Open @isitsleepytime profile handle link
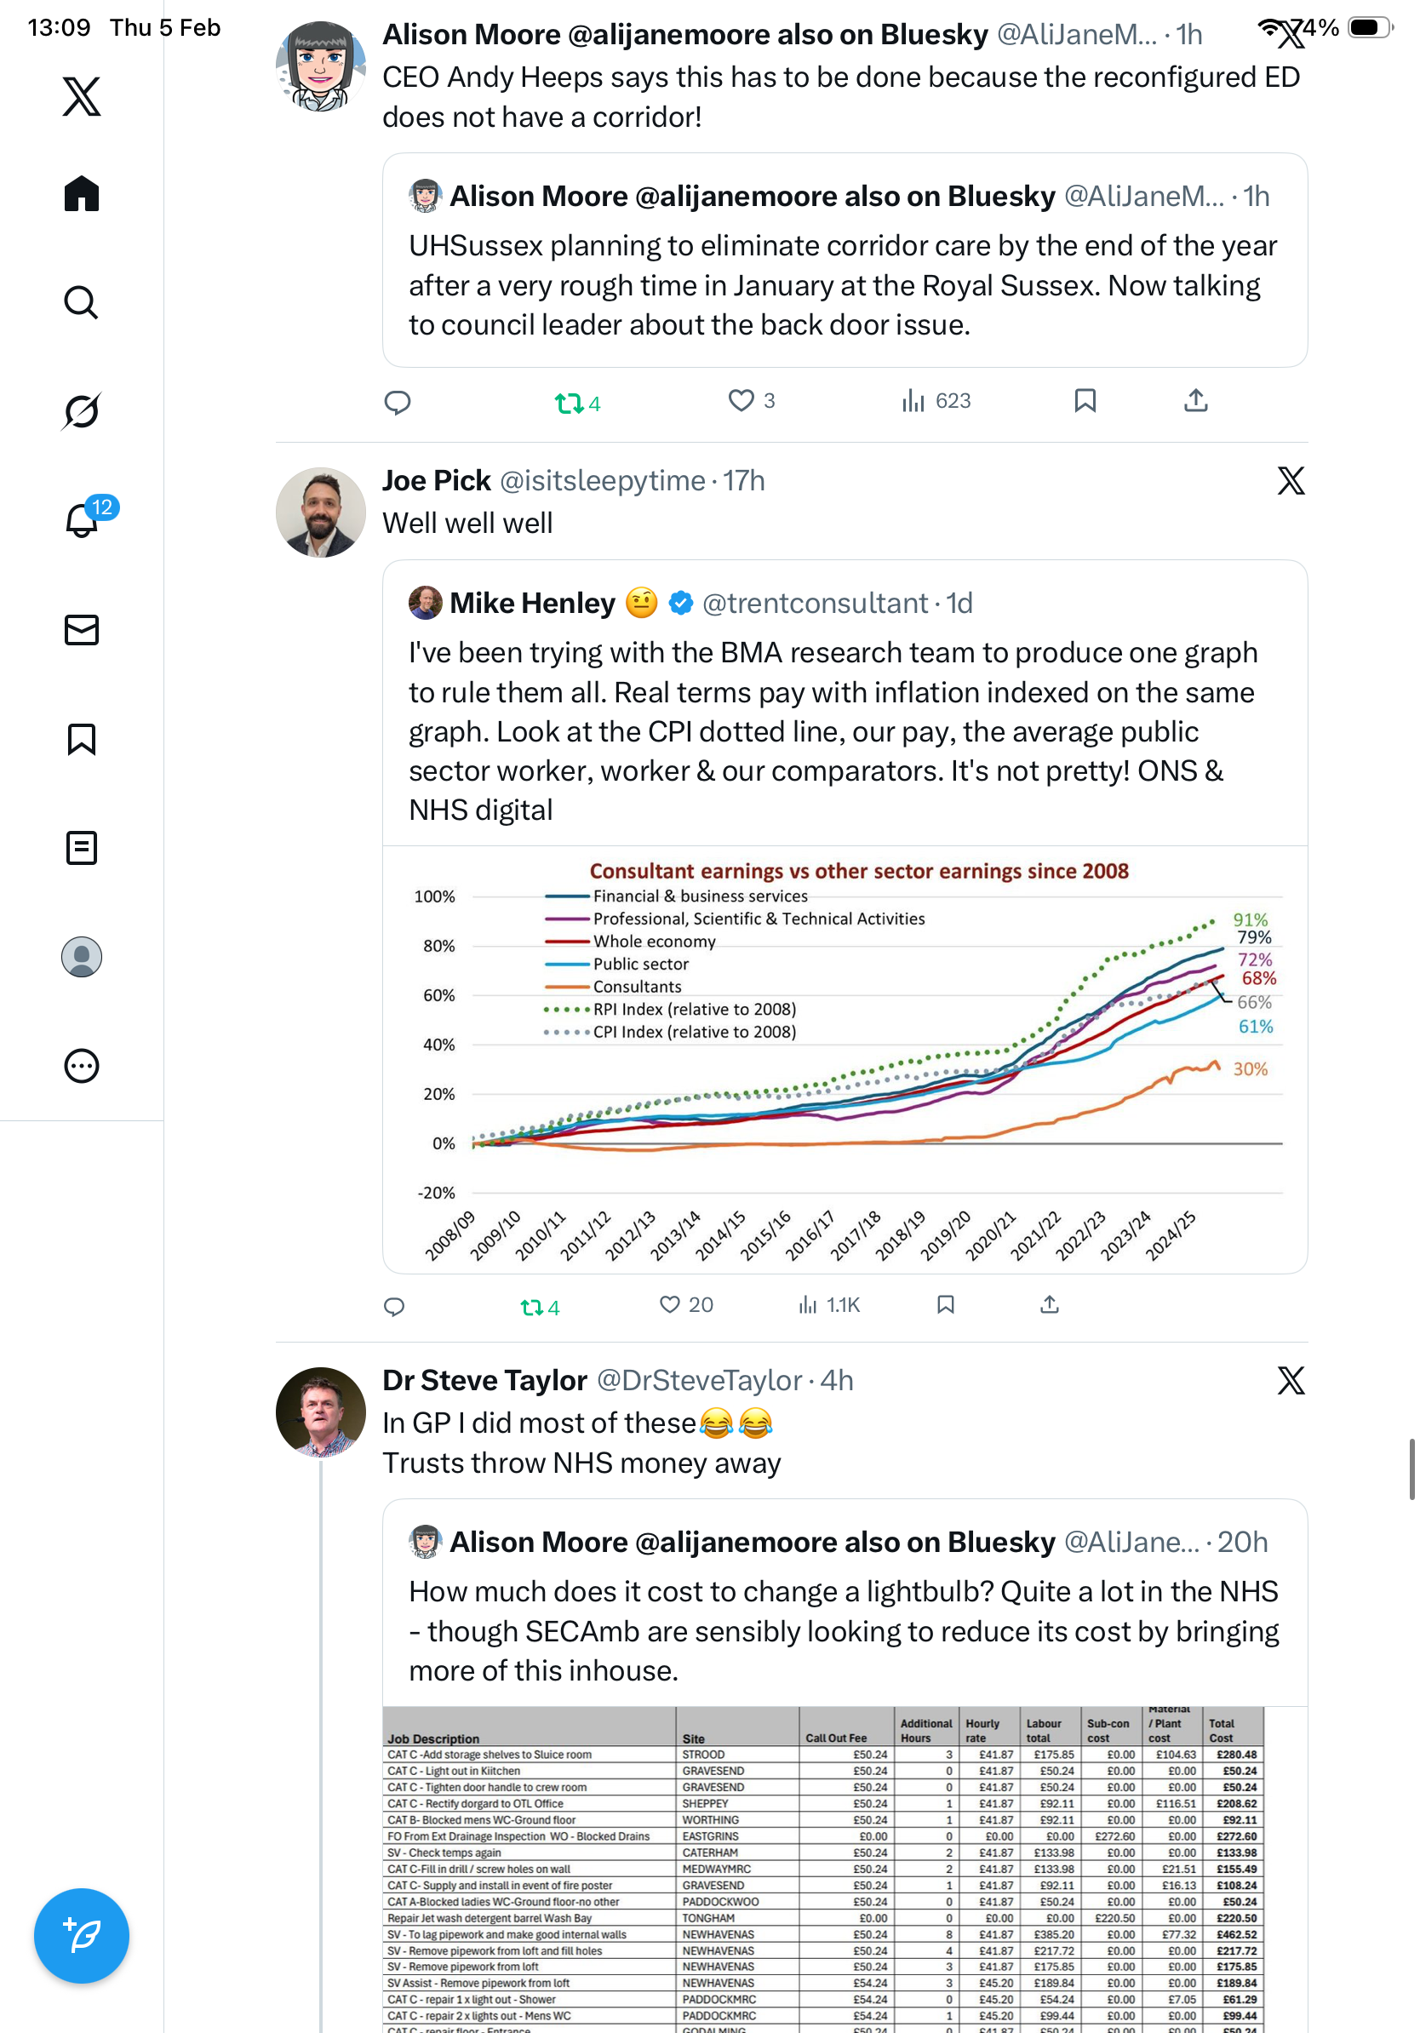1420x2033 pixels. 602,481
